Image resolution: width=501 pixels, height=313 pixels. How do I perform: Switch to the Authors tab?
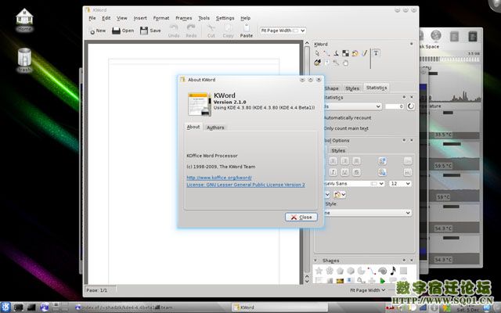point(215,128)
